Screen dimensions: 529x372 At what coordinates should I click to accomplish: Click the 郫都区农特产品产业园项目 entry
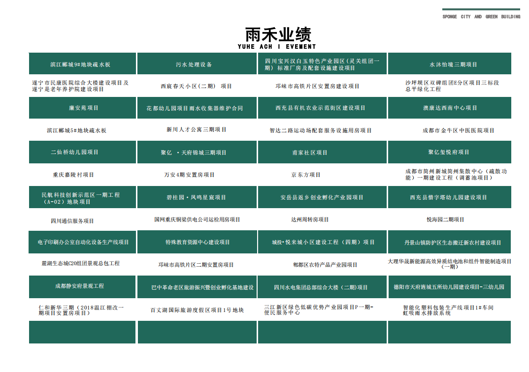point(325,265)
